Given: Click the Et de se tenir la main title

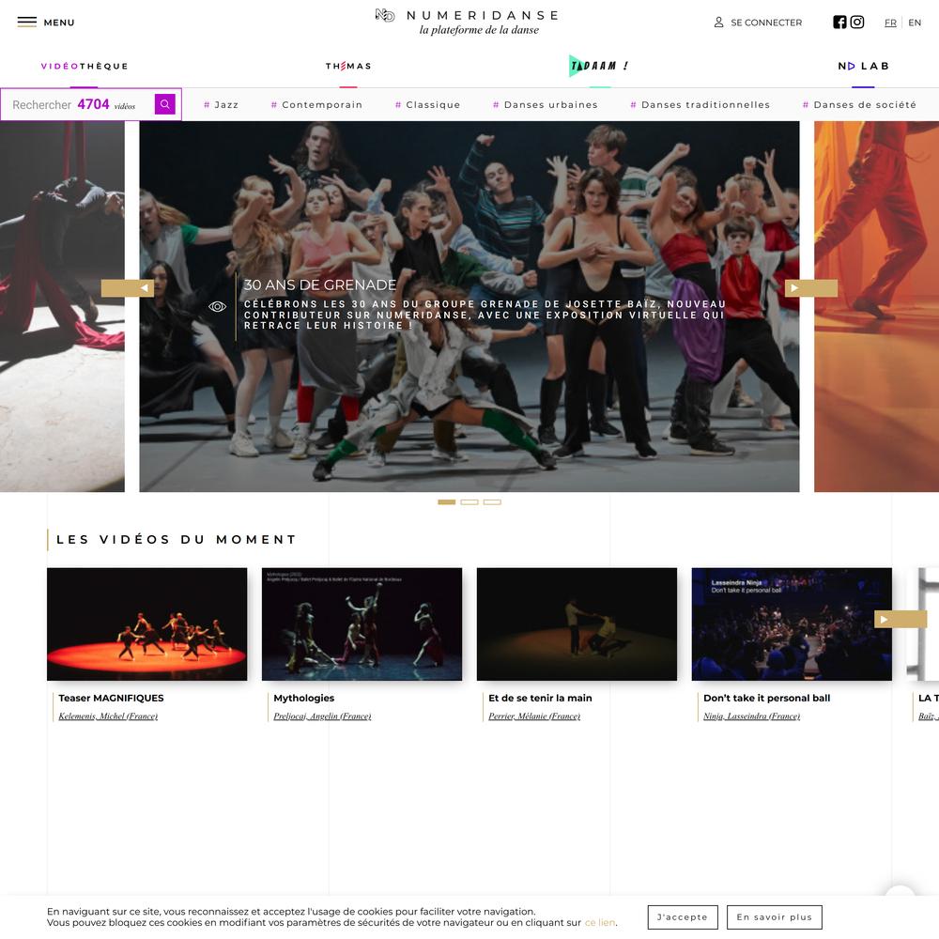Looking at the screenshot, I should coord(540,698).
